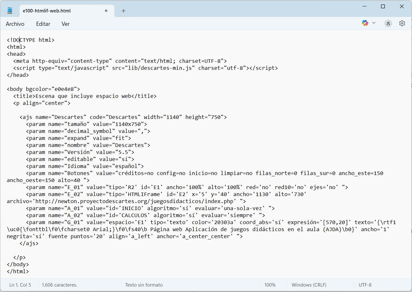Open the Notepad settings gear
The width and height of the screenshot is (412, 292).
402,23
